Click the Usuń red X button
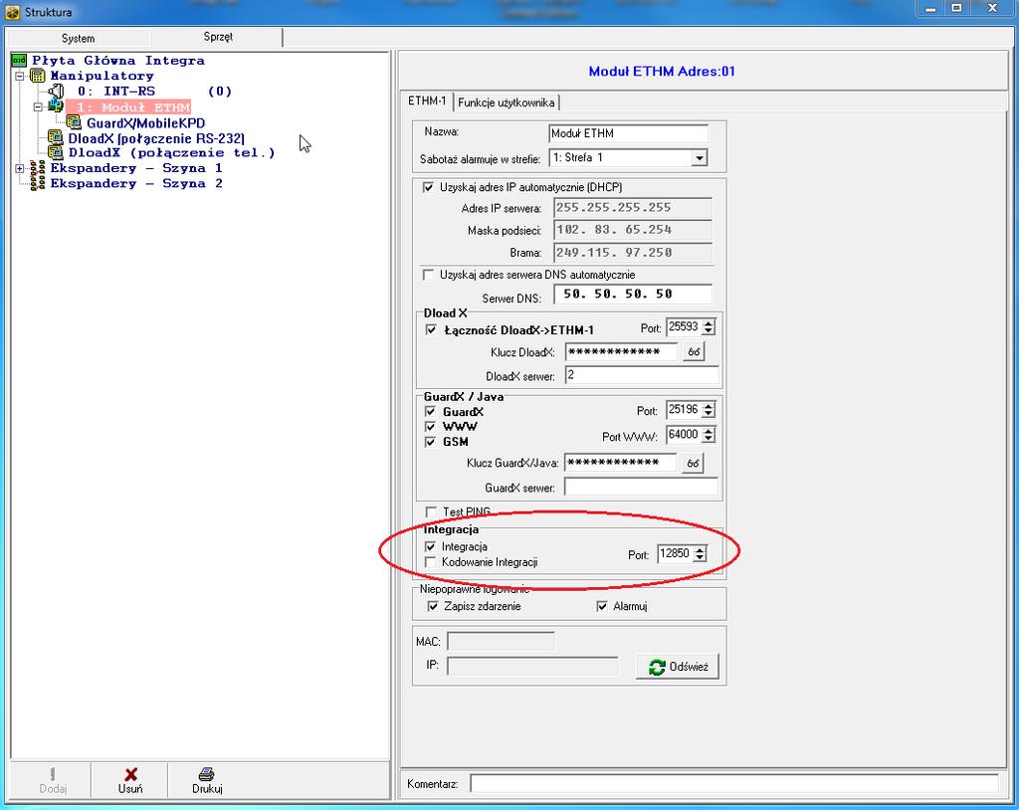Screen dimensions: 1019x810 tap(130, 780)
